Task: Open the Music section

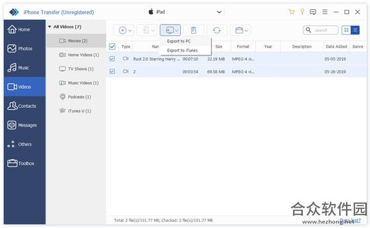Action: coord(24,68)
